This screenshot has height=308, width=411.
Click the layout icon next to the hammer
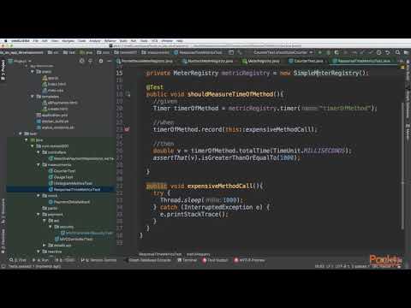click(231, 52)
